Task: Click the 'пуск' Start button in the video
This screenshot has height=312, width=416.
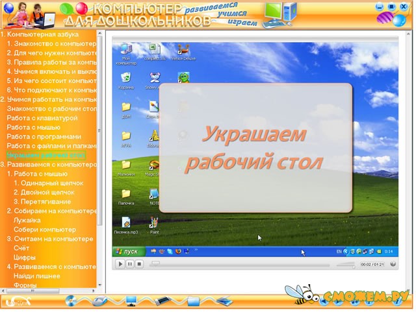Action: point(129,251)
